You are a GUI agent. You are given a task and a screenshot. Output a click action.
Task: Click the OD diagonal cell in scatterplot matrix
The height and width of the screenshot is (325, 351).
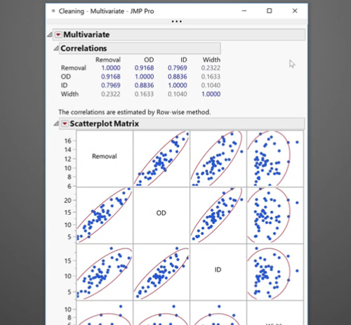point(161,215)
